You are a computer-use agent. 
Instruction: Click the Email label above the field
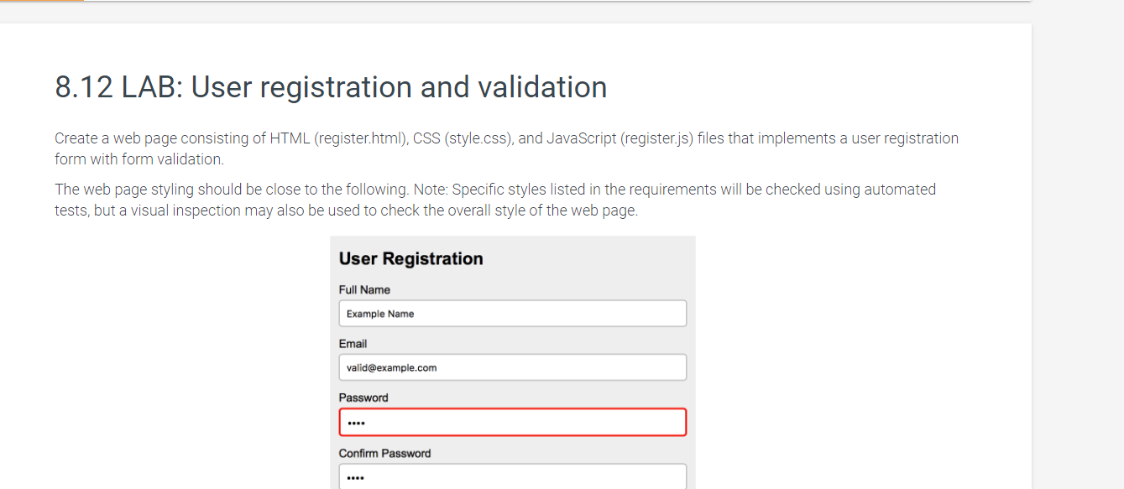(353, 344)
